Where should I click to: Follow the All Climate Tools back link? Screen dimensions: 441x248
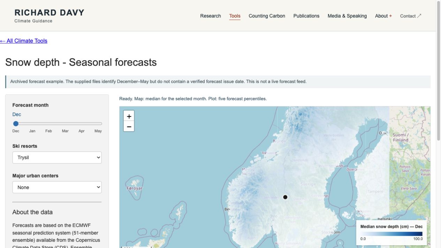pyautogui.click(x=24, y=41)
